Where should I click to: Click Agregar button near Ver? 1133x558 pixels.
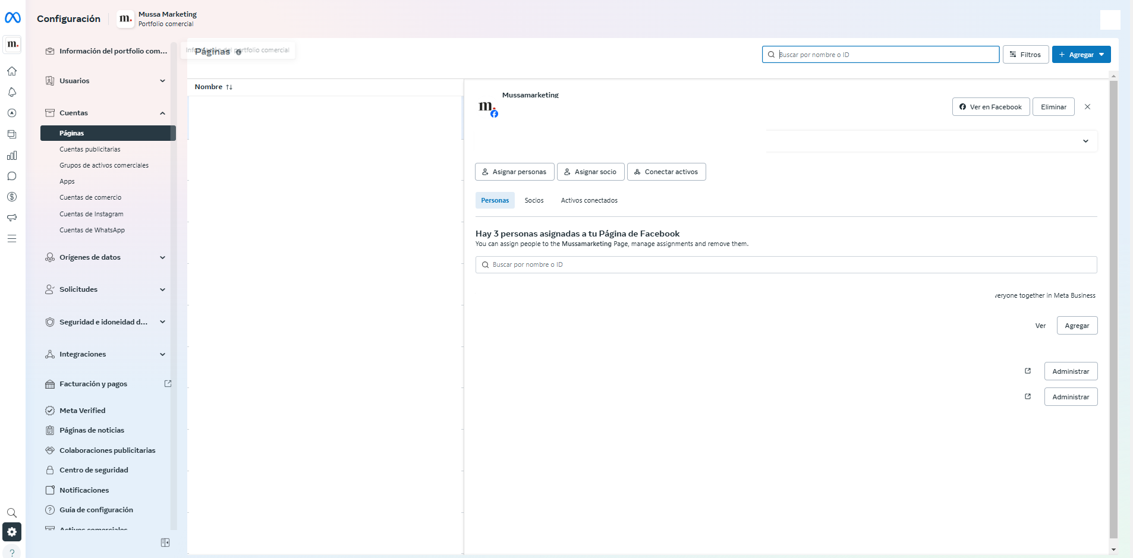[x=1077, y=326]
